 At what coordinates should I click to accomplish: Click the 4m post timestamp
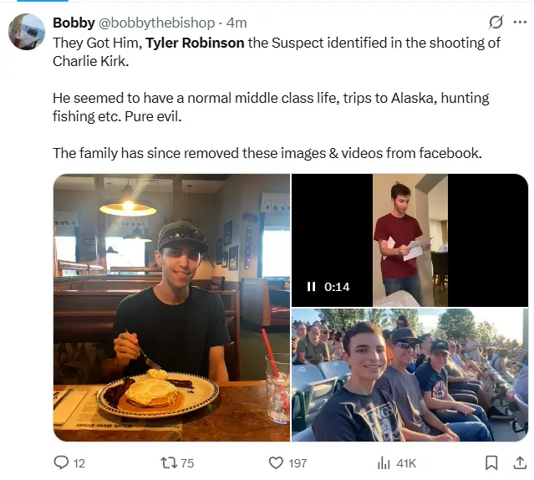[236, 23]
